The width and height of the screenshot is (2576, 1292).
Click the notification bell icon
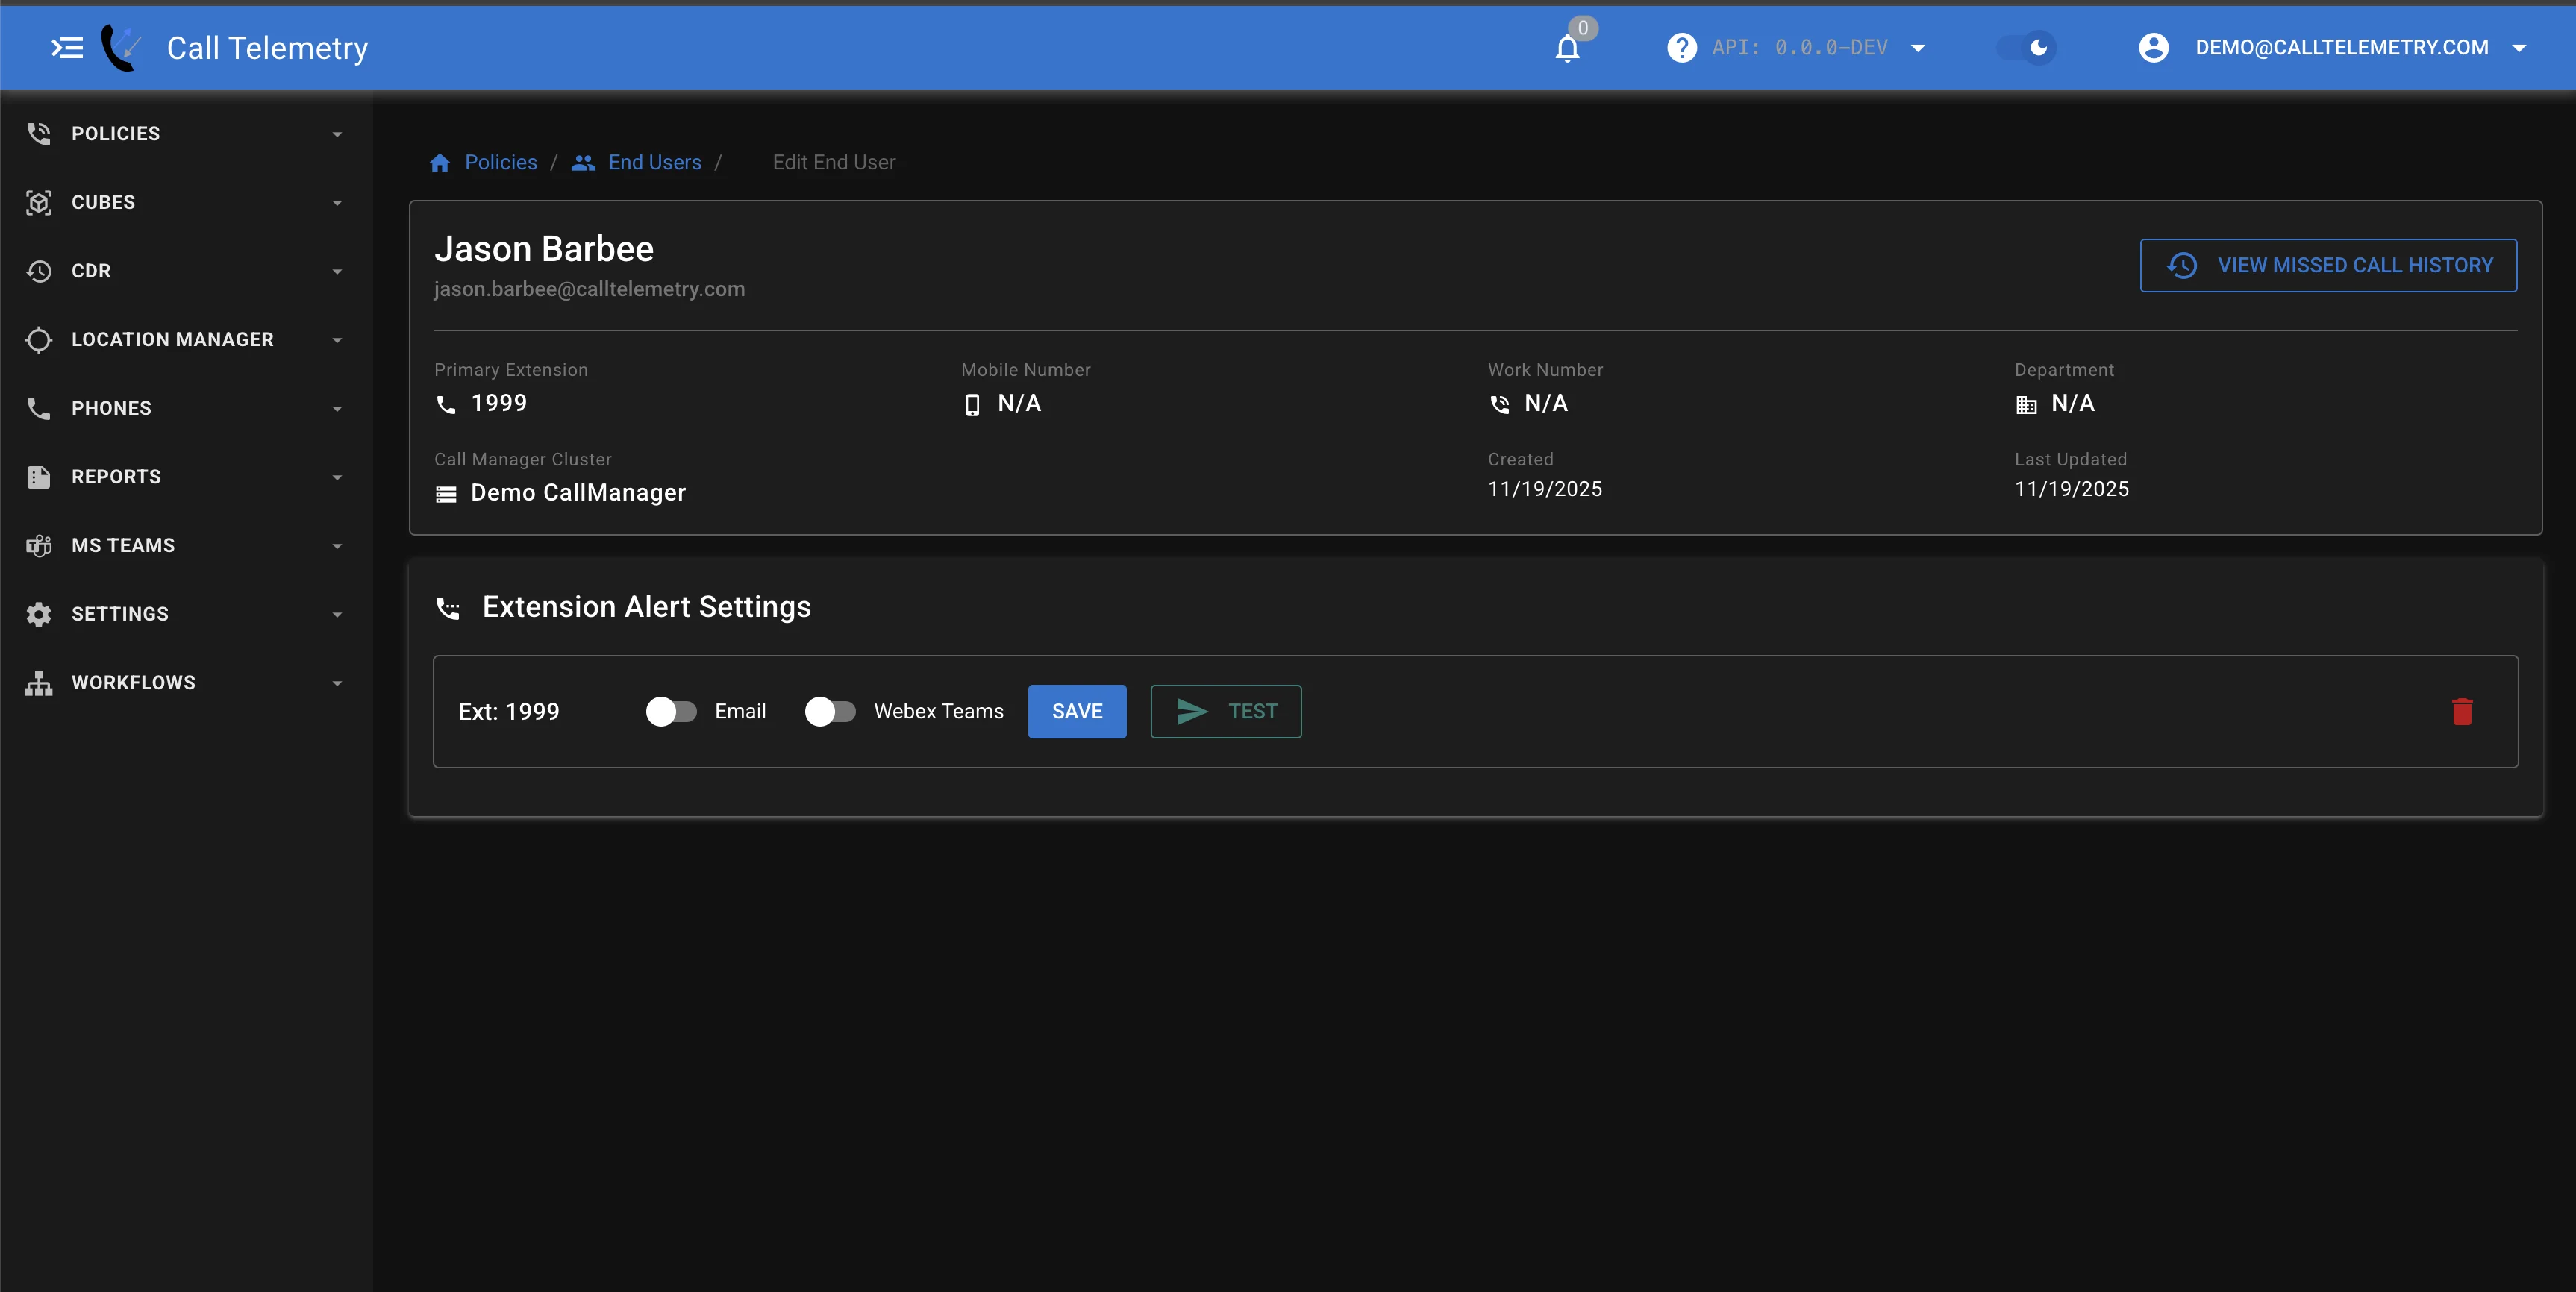tap(1567, 48)
